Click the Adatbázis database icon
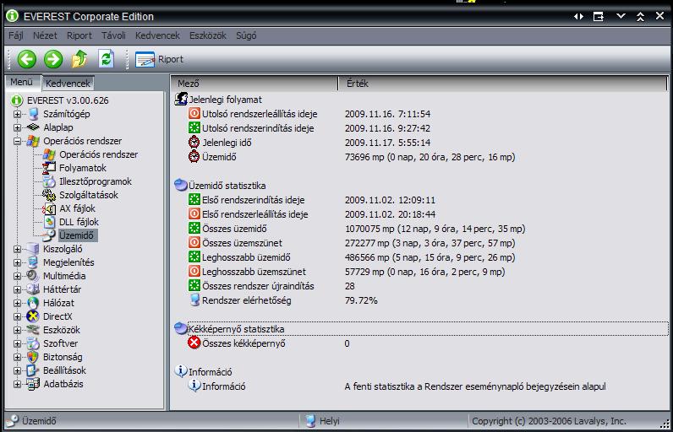This screenshot has height=432, width=673. pos(33,384)
